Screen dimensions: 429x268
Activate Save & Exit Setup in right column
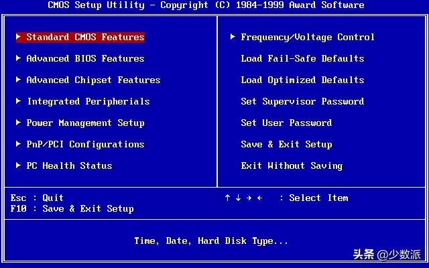tap(286, 144)
